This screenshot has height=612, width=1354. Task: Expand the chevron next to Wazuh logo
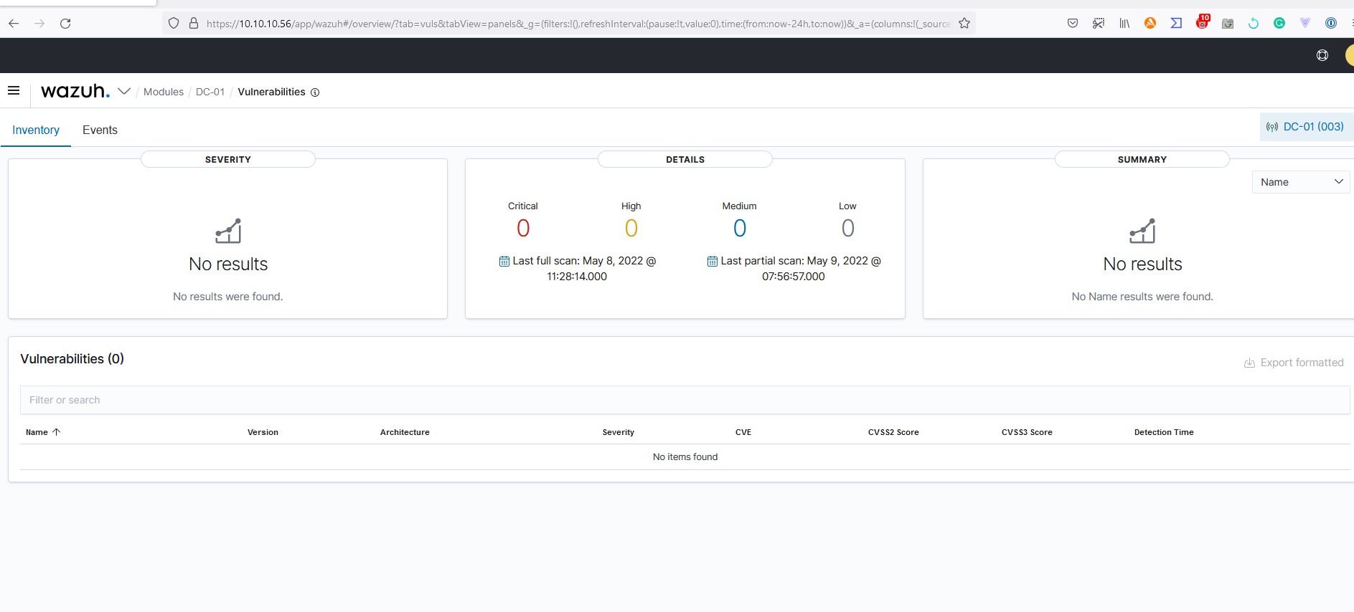pyautogui.click(x=124, y=91)
